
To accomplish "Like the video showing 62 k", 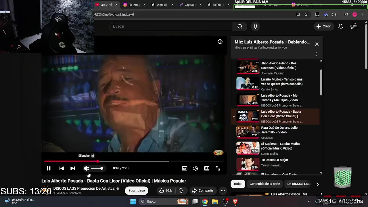I will 165,191.
